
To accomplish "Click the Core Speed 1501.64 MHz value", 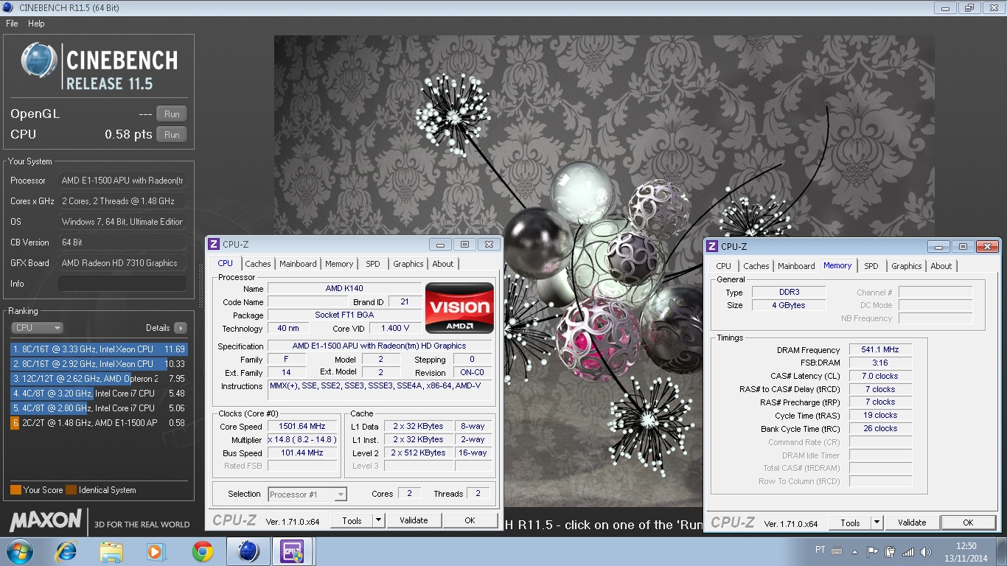I will pos(303,426).
